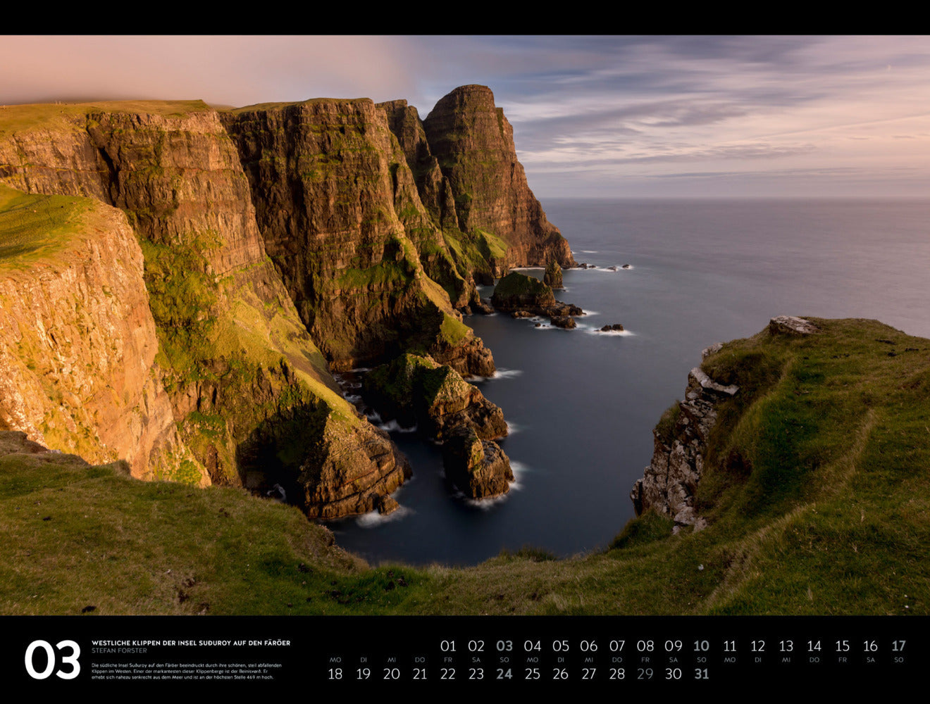930x704 pixels.
Task: Select calendar day 12
Action: (758, 646)
